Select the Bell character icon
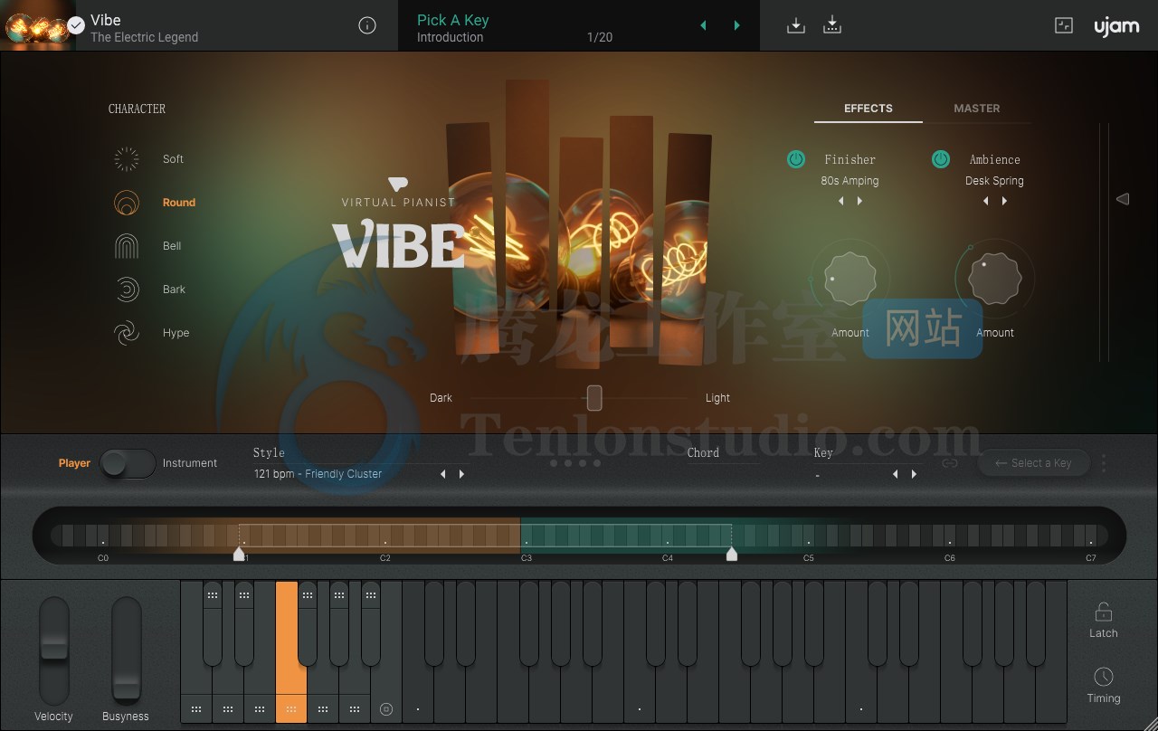 tap(127, 246)
